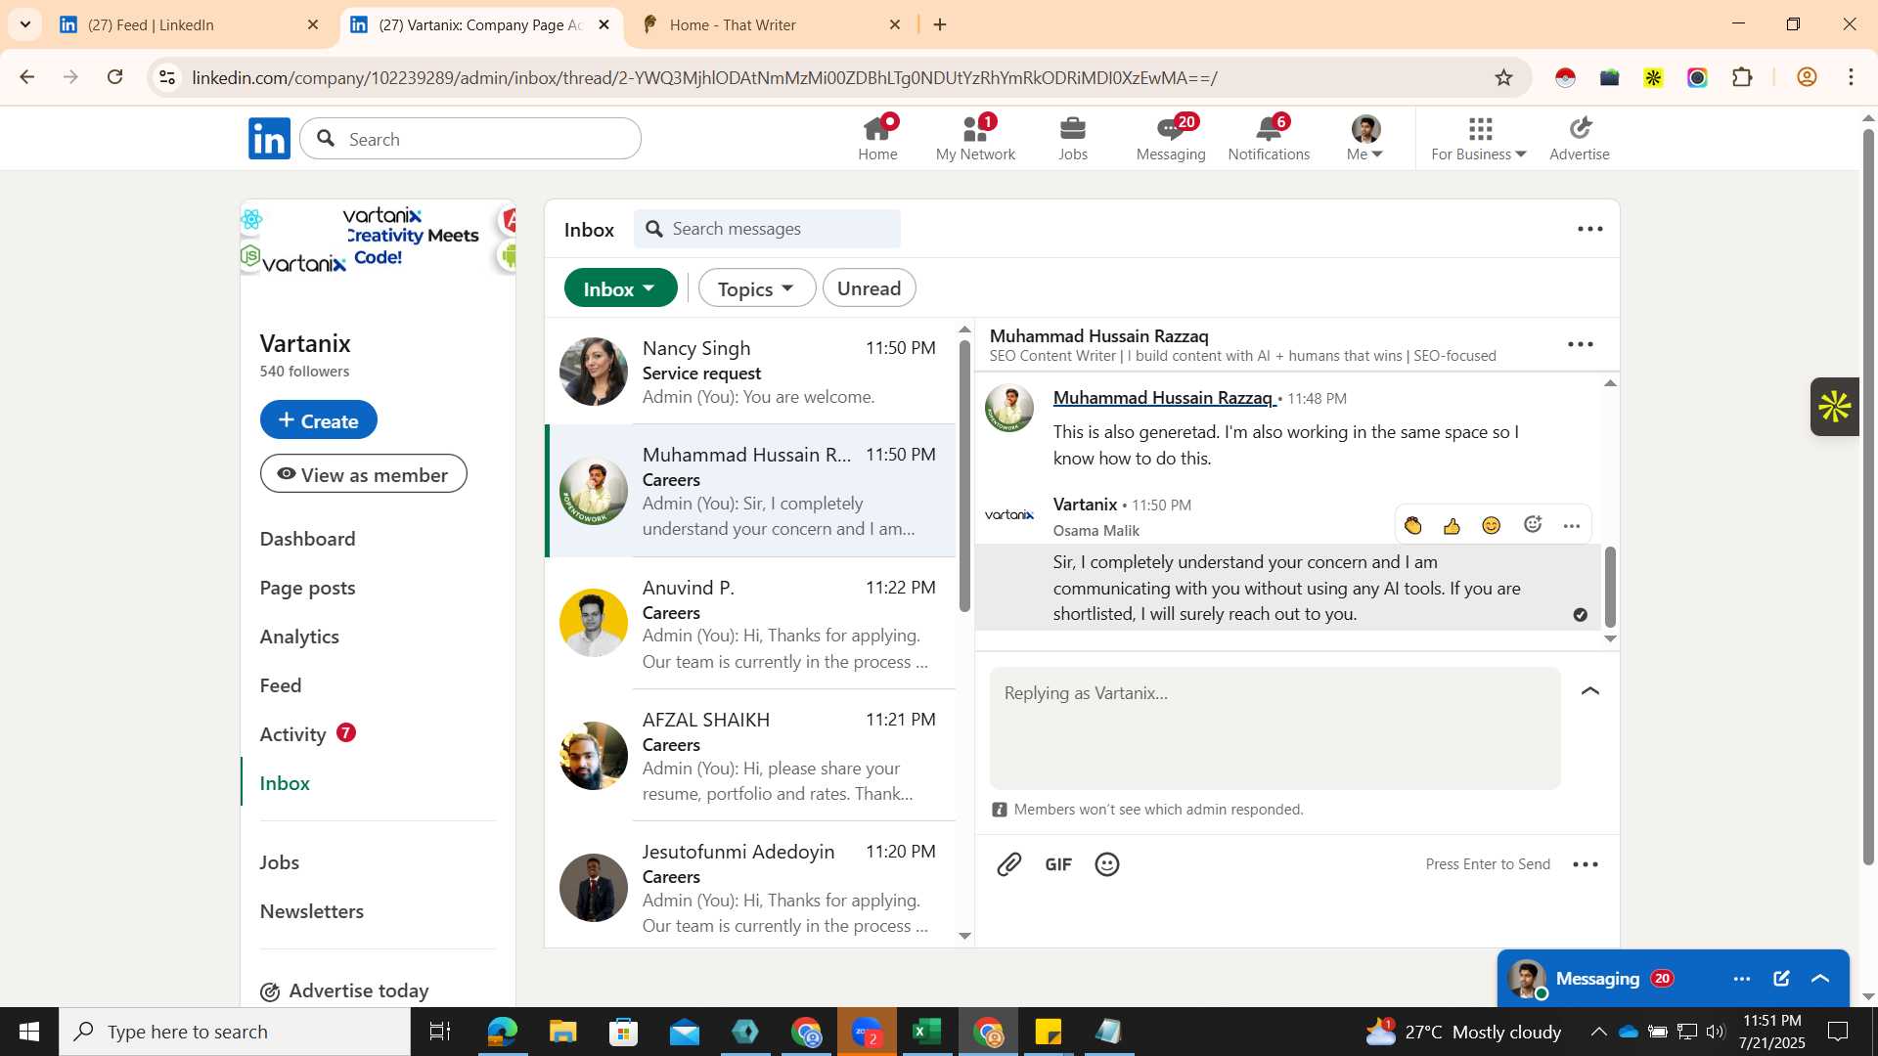The width and height of the screenshot is (1878, 1056).
Task: Open Muhammad Hussain Razzaq profile link
Action: 1163,398
